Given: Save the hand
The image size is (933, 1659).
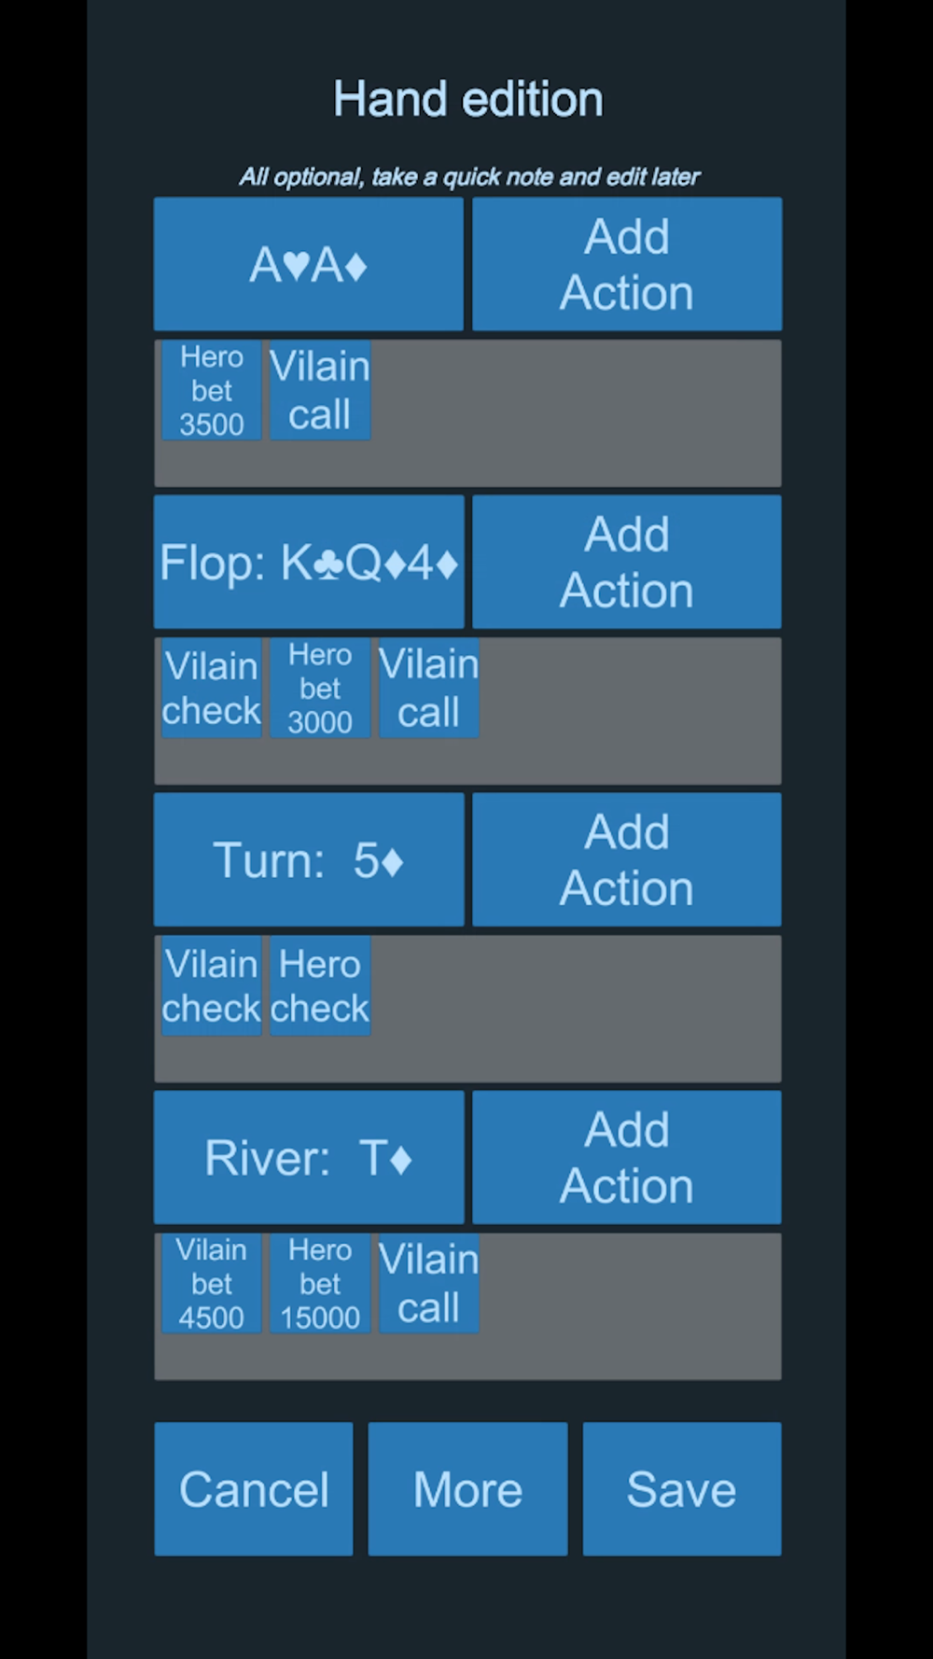Looking at the screenshot, I should 681,1488.
